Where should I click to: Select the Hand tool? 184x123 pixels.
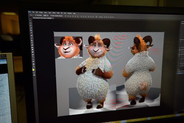pyautogui.click(x=33, y=64)
